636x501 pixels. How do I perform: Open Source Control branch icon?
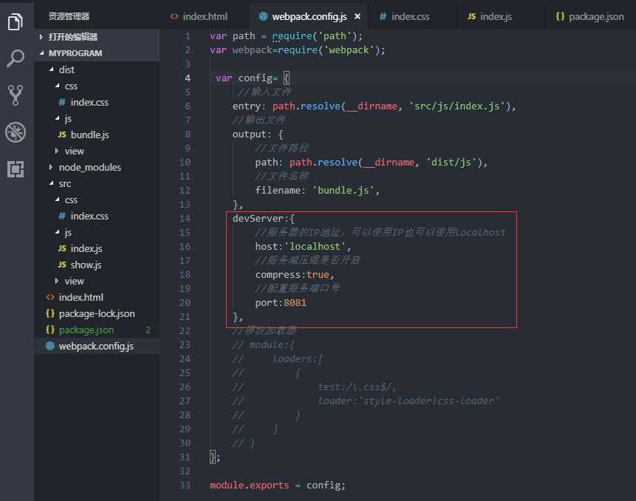click(16, 95)
